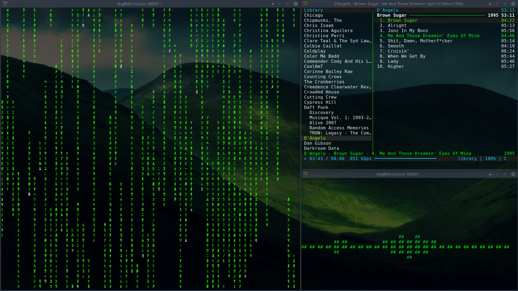
Task: Select Color Me Badd in the library
Action: [321, 56]
